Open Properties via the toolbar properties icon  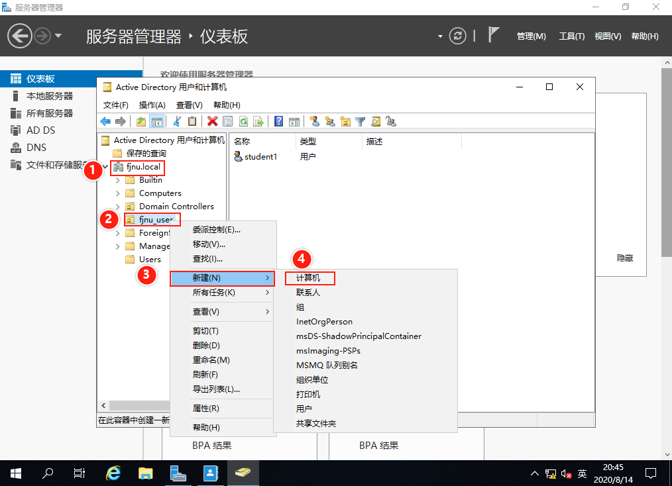[227, 122]
